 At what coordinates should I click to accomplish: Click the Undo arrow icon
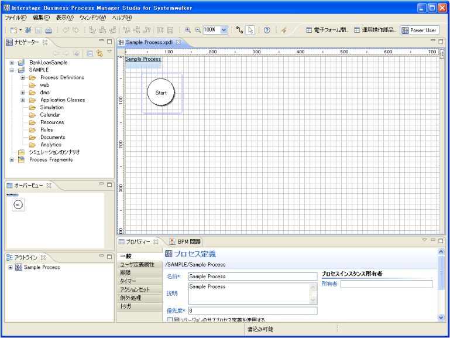click(66, 30)
